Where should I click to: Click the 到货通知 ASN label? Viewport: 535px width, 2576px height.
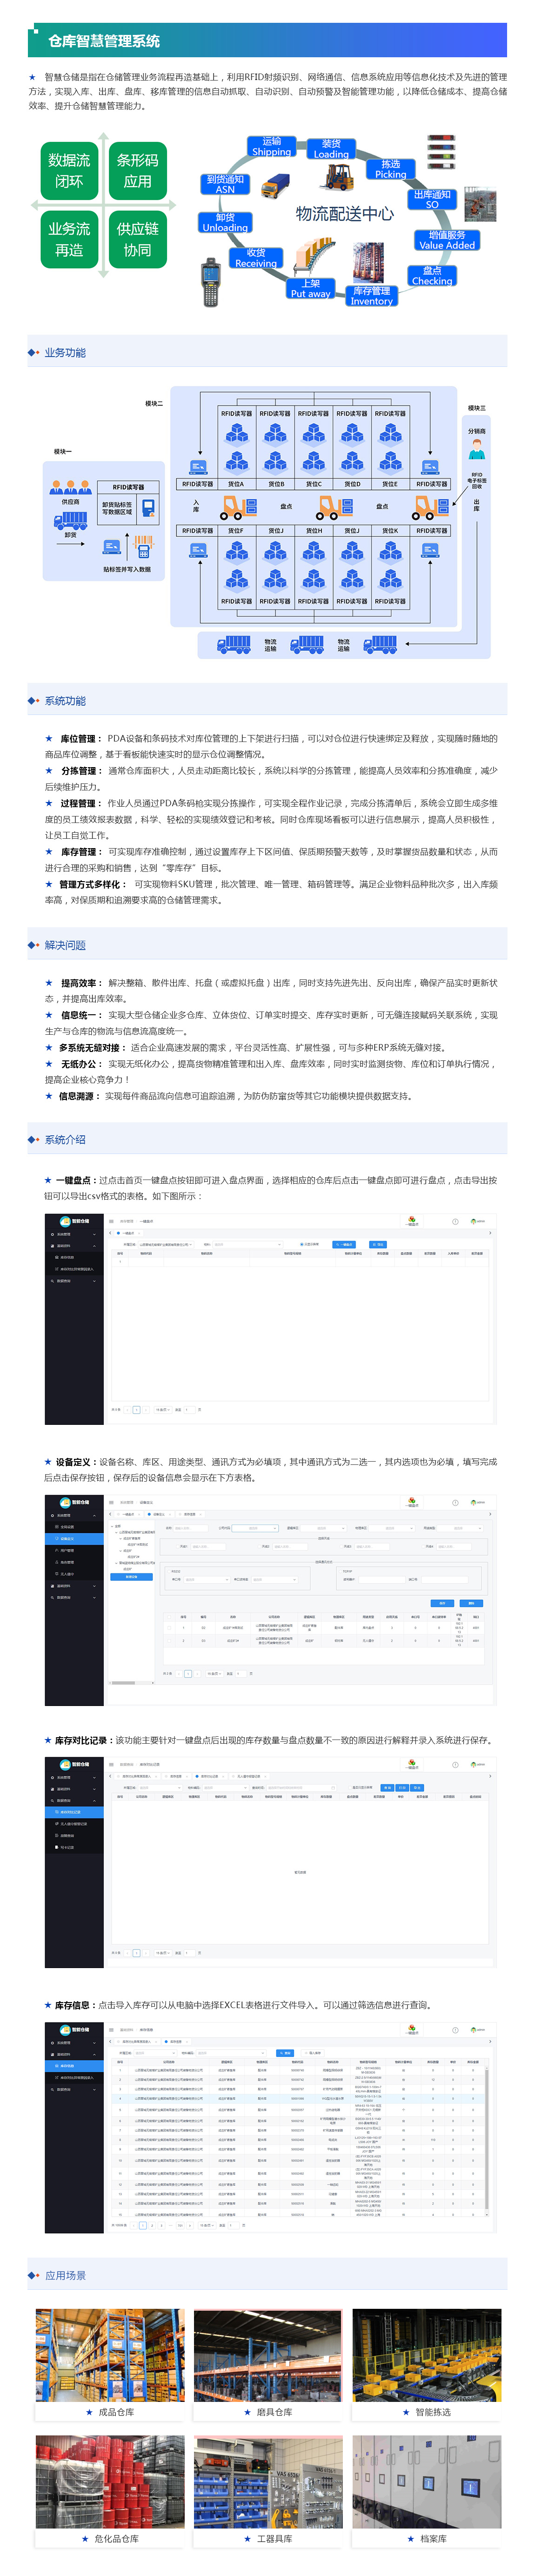(225, 184)
